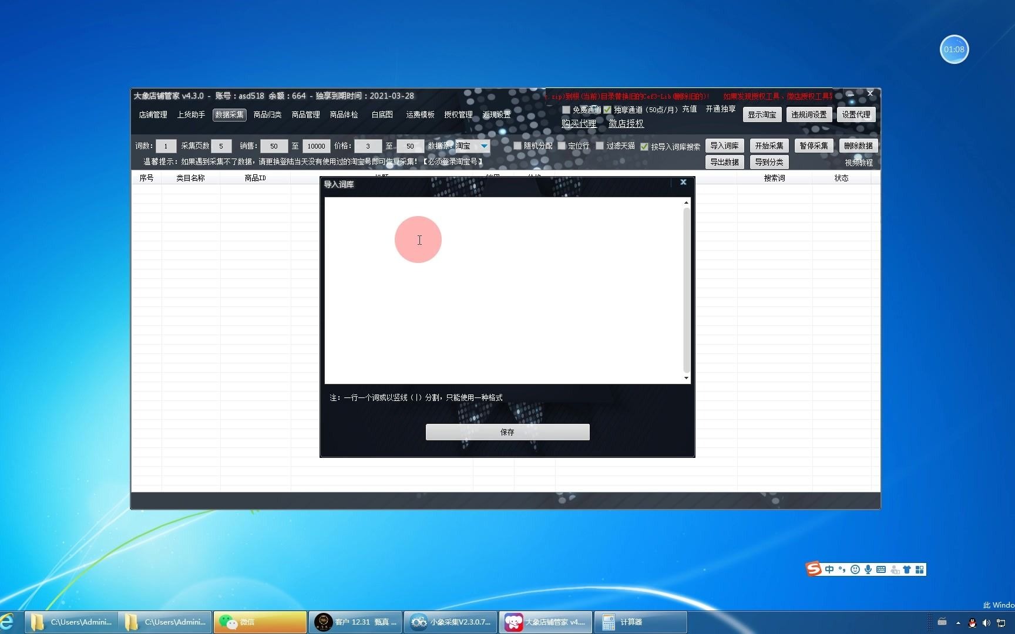
Task: Click the 导入词库 button
Action: [x=724, y=146]
